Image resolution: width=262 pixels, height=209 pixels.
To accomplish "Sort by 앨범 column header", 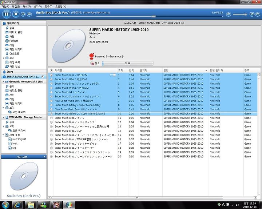I will tap(185, 71).
